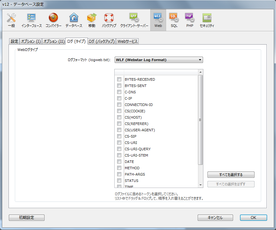Switch to the オプション (II) tab
Screen dimensions: 276x230
tap(54, 41)
